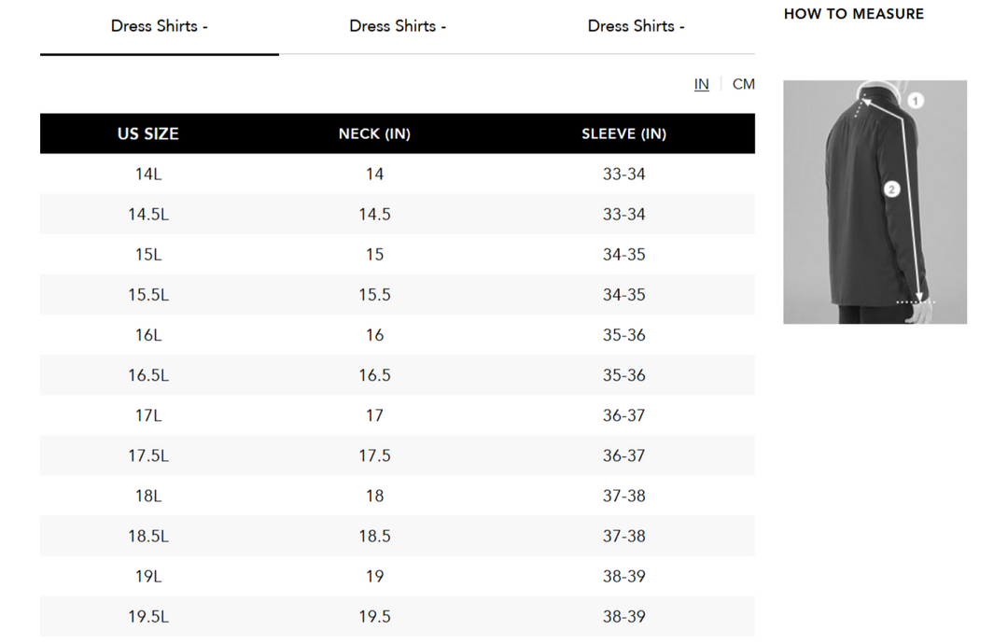Switch to the middle Dress Shirts tab
This screenshot has width=1008, height=644.
coord(398,26)
